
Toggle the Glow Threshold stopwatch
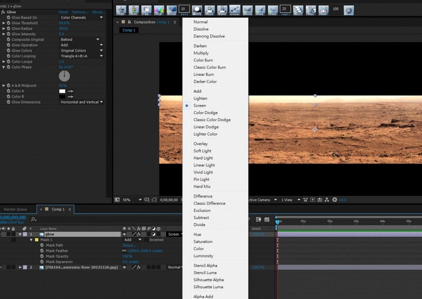click(x=8, y=23)
